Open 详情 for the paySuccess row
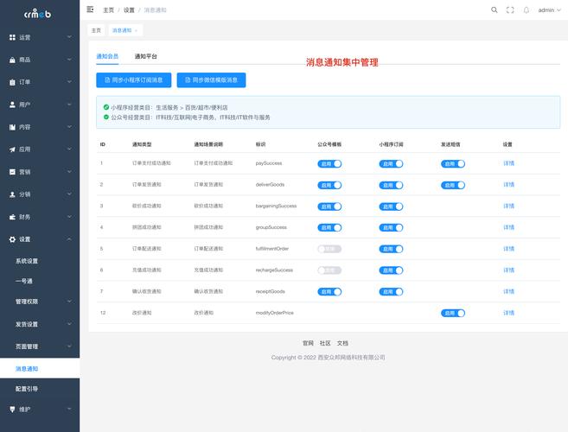 (x=508, y=163)
